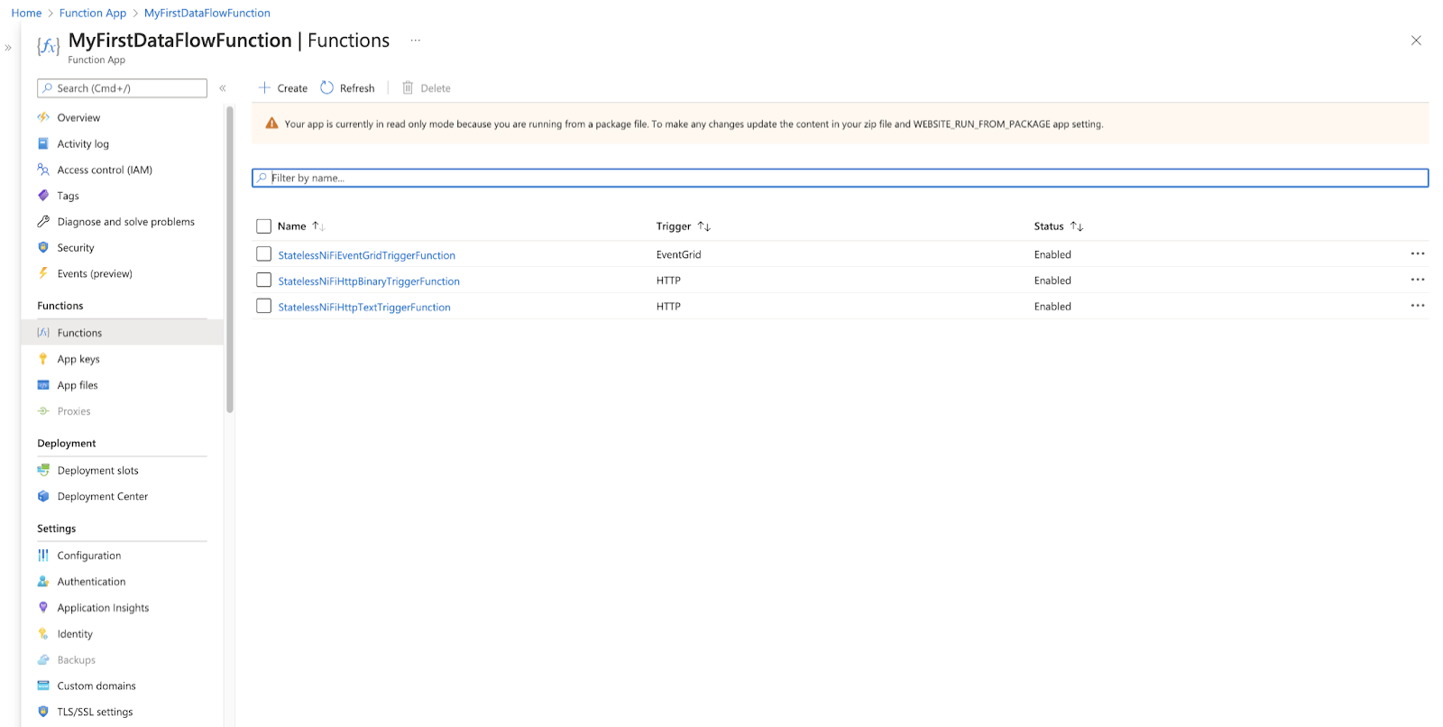The height and width of the screenshot is (727, 1443).
Task: Open the Authentication icon
Action: (43, 582)
